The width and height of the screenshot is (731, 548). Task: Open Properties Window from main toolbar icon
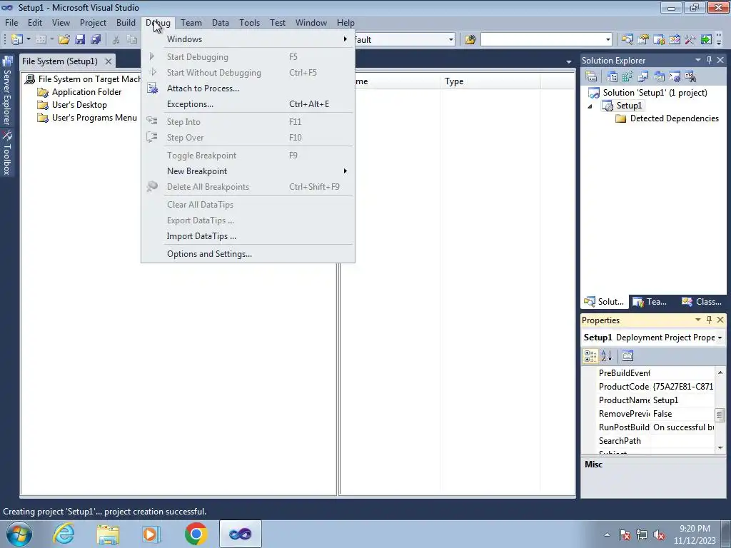click(x=643, y=40)
